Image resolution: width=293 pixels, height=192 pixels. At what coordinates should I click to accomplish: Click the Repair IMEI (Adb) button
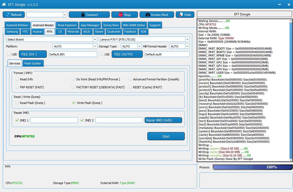point(163,120)
